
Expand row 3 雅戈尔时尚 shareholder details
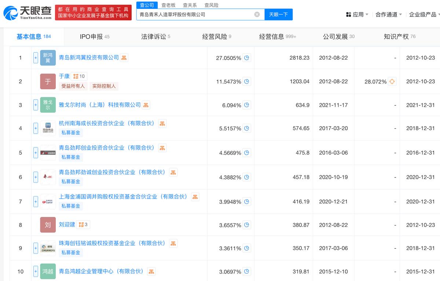click(36, 105)
